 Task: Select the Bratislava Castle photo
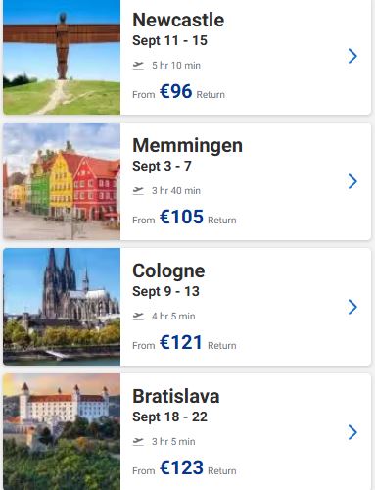click(62, 432)
